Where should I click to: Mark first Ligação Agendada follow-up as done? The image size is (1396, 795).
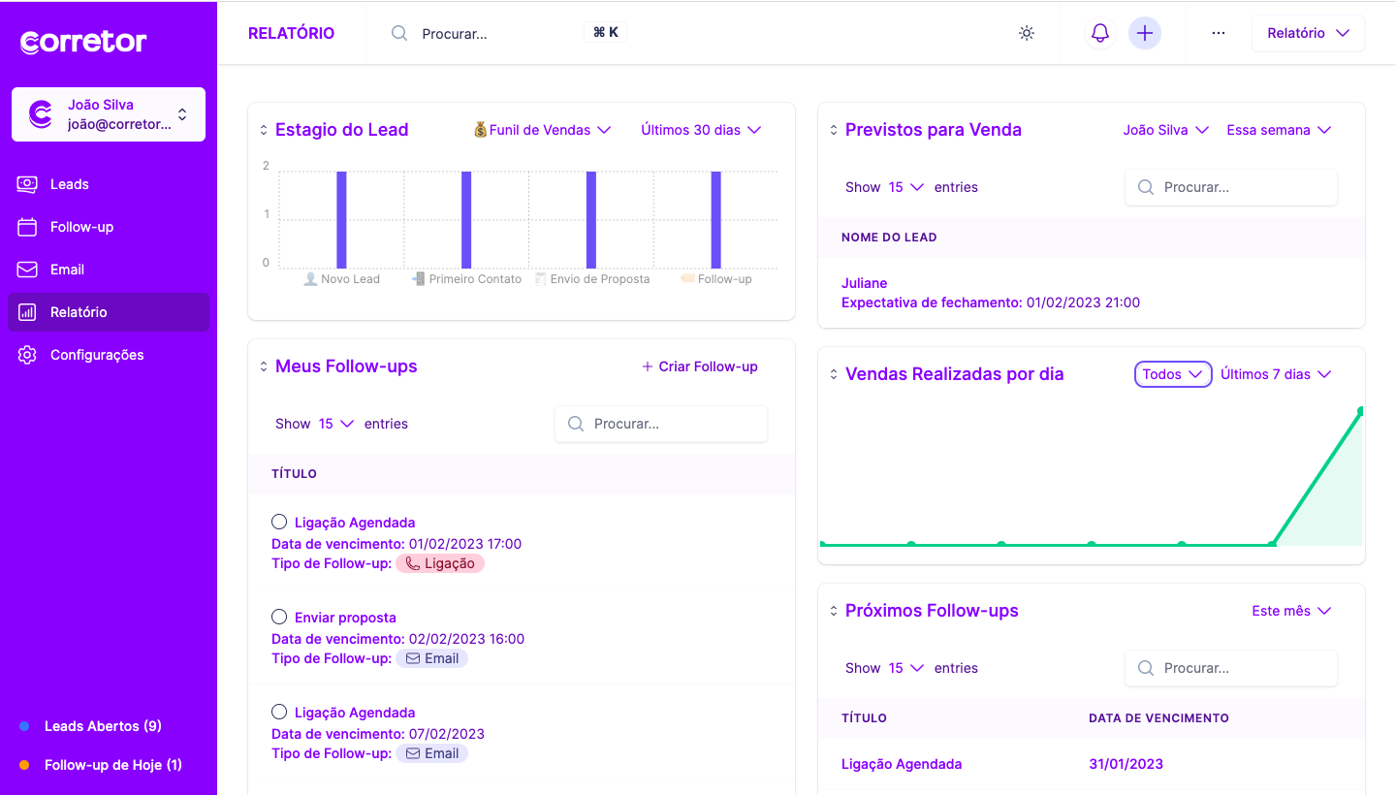point(279,522)
